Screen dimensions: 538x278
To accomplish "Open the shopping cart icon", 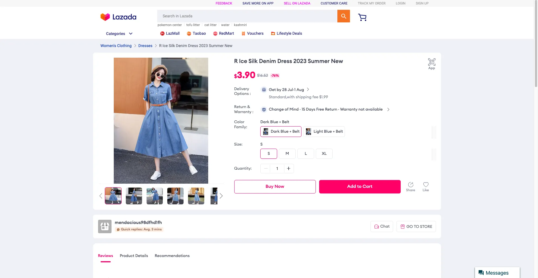I will click(x=362, y=17).
